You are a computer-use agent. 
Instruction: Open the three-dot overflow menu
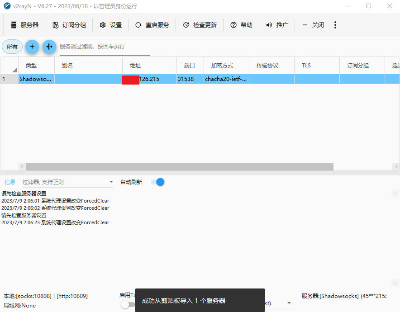pos(335,25)
